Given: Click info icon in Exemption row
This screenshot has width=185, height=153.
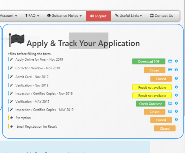Looking at the screenshot, I should [x=176, y=120].
